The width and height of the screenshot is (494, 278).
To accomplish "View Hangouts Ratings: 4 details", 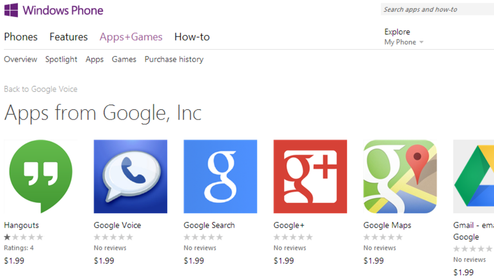I will tap(19, 247).
